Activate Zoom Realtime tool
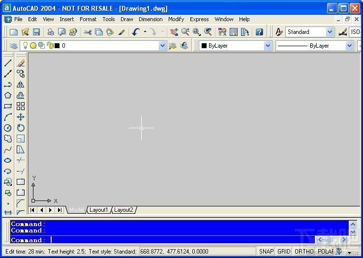Screen dimensions: 363x258 185,32
